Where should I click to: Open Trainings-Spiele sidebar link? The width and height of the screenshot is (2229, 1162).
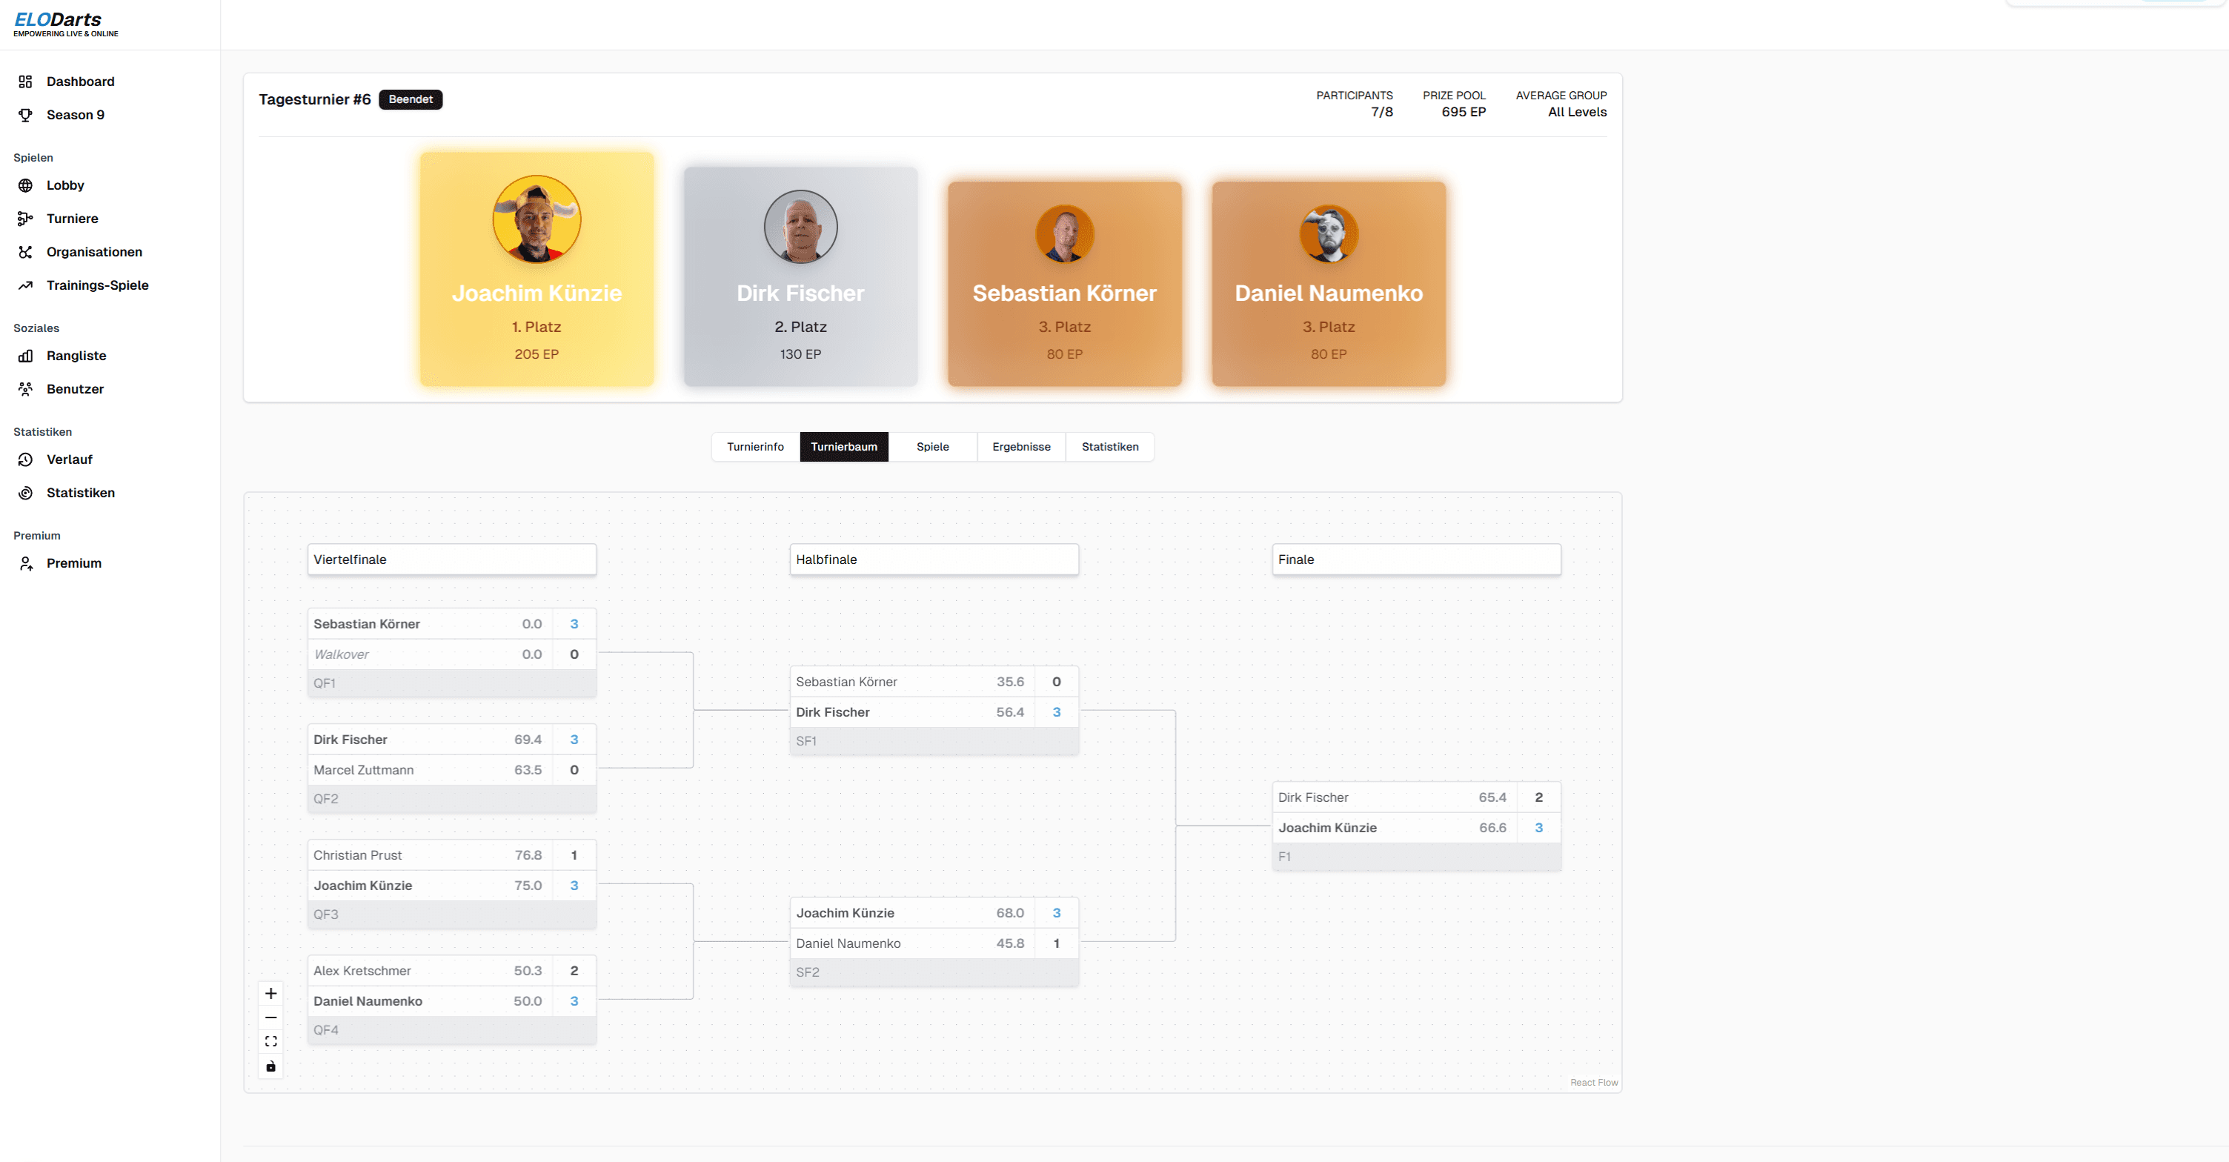[97, 285]
